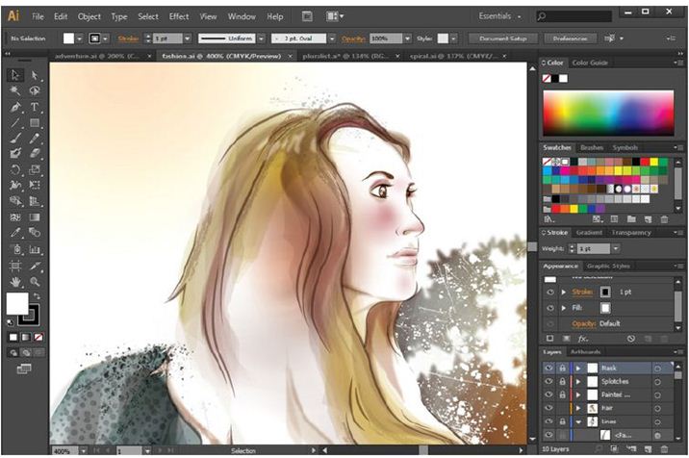
Task: Expand the Mask layer
Action: [578, 368]
